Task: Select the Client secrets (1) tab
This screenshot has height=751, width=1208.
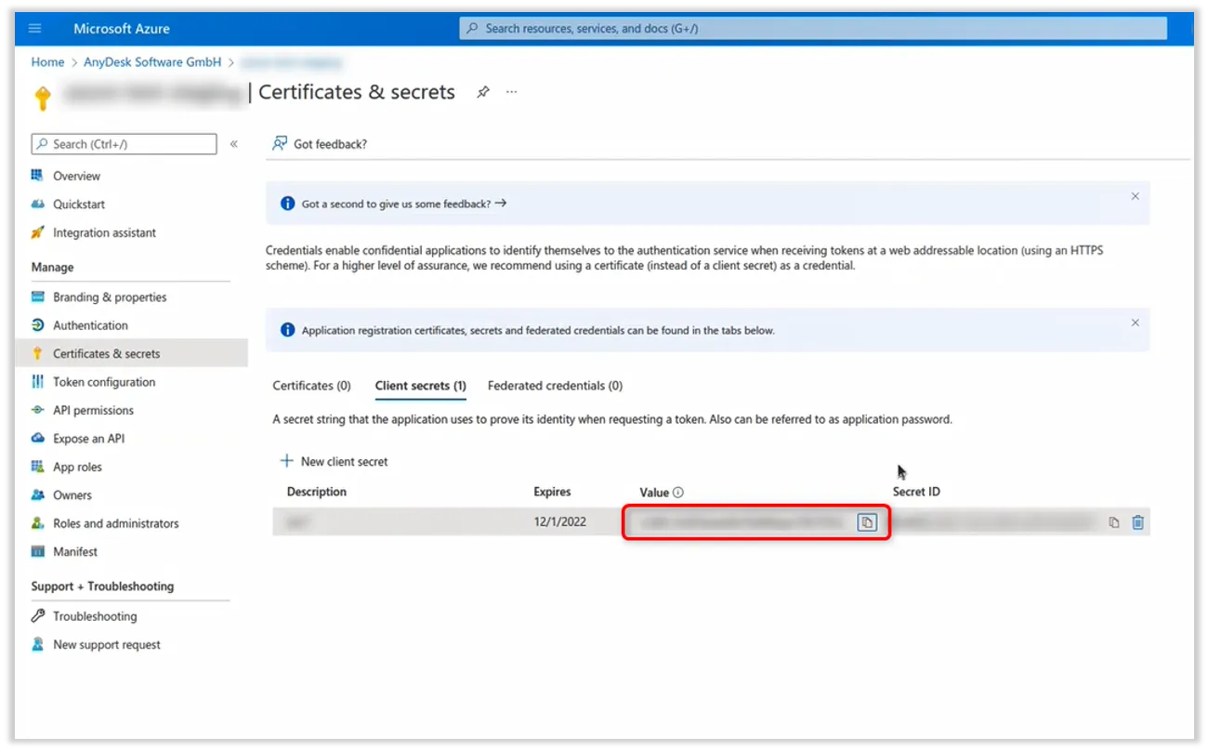Action: [x=420, y=386]
